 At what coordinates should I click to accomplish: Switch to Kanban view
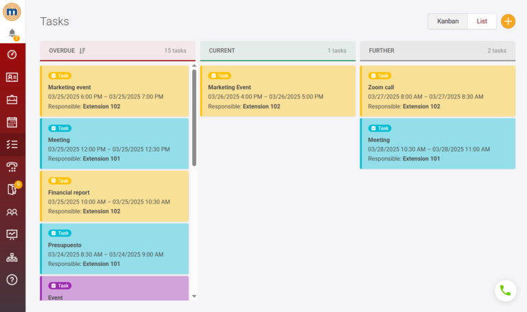point(448,21)
